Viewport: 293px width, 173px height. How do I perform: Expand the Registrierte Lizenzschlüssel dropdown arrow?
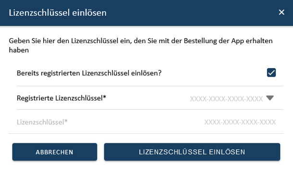(x=270, y=98)
